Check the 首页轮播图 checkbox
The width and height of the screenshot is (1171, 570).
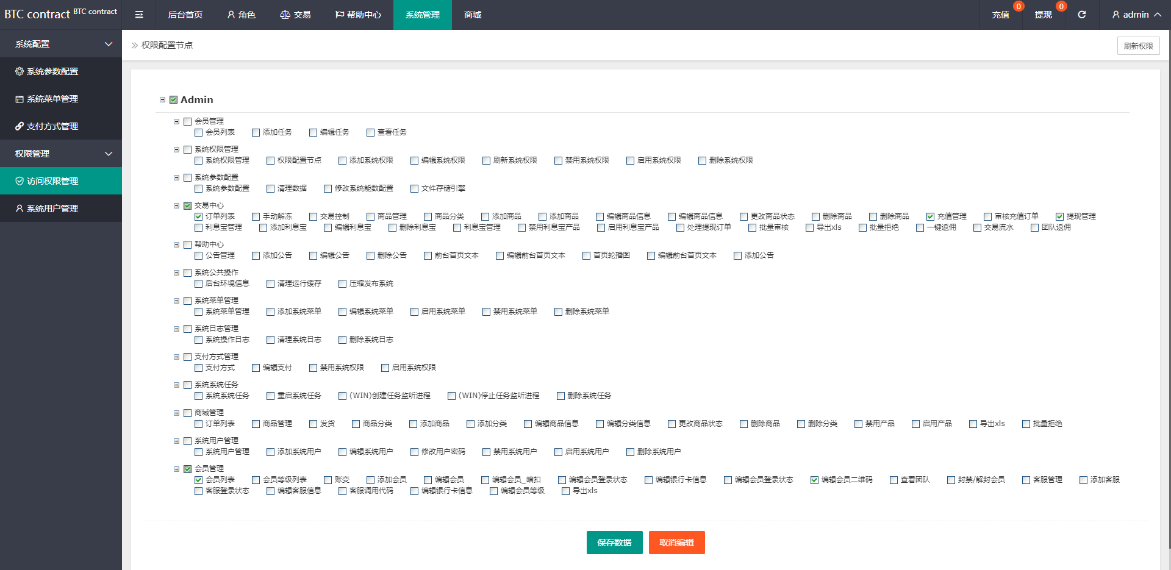coord(586,255)
